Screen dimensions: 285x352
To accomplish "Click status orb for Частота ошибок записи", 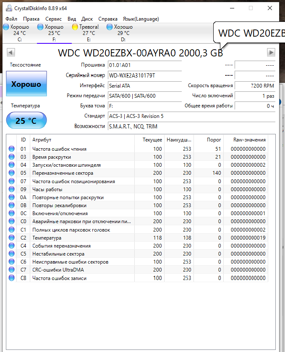I will point(12,278).
